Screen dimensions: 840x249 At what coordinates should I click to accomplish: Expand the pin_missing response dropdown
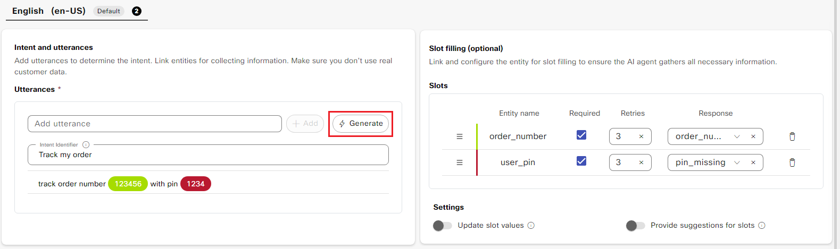[737, 162]
